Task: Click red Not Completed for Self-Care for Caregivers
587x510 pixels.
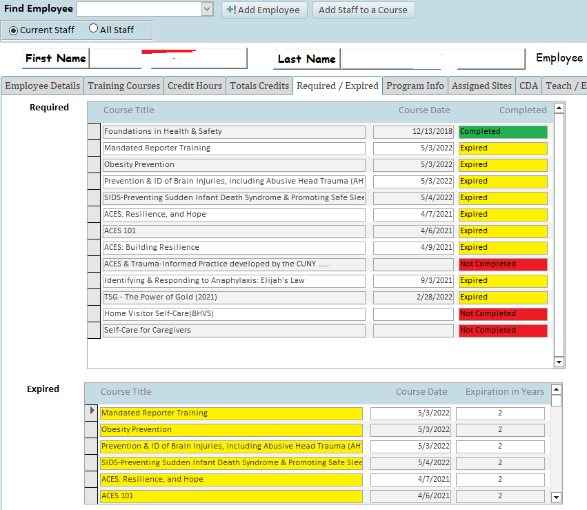Action: 502,331
